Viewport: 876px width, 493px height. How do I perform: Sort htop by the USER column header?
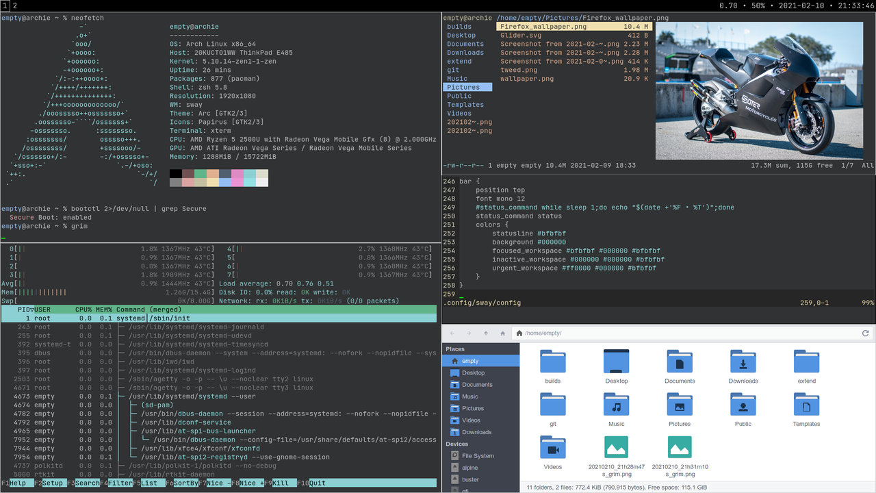pos(42,309)
